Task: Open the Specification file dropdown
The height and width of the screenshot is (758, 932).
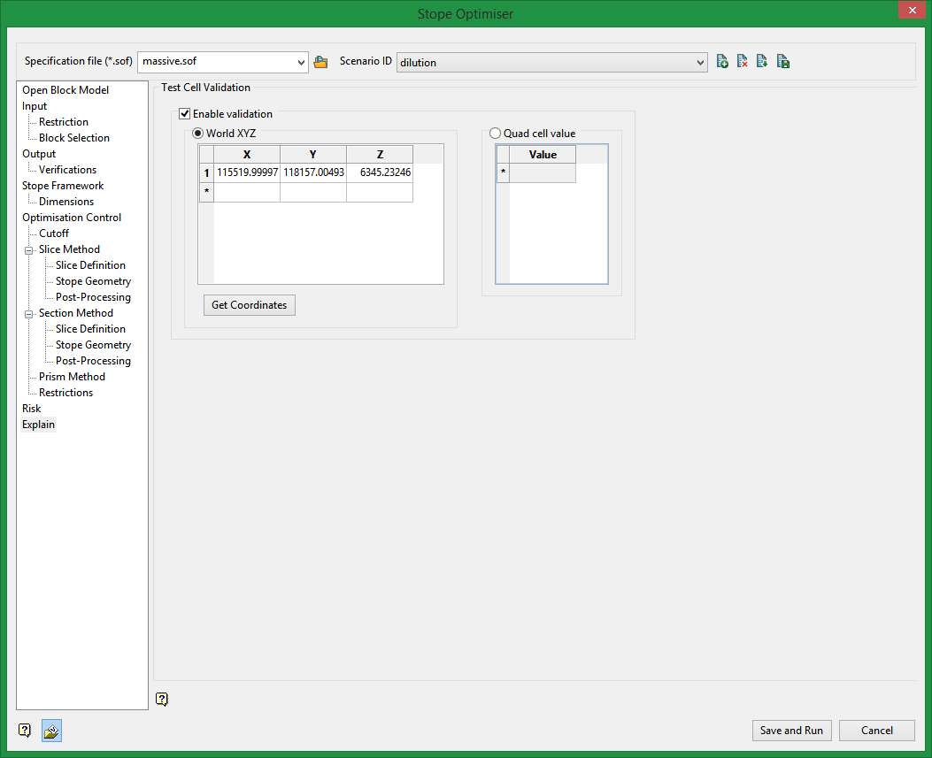Action: point(302,62)
